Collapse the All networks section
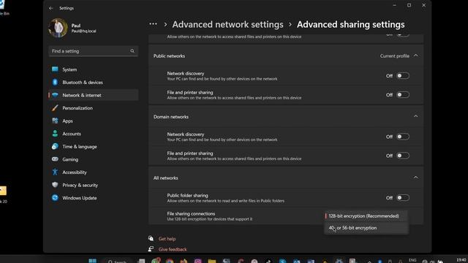The width and height of the screenshot is (468, 263). (x=416, y=178)
